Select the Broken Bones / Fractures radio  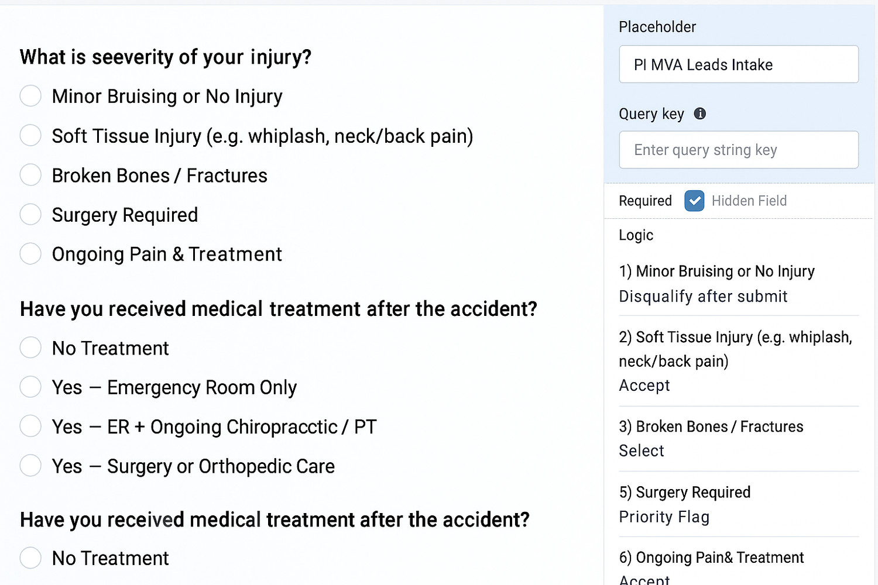[x=30, y=175]
